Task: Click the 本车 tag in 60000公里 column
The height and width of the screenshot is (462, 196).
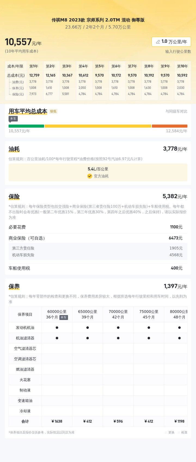Action: pos(63,317)
